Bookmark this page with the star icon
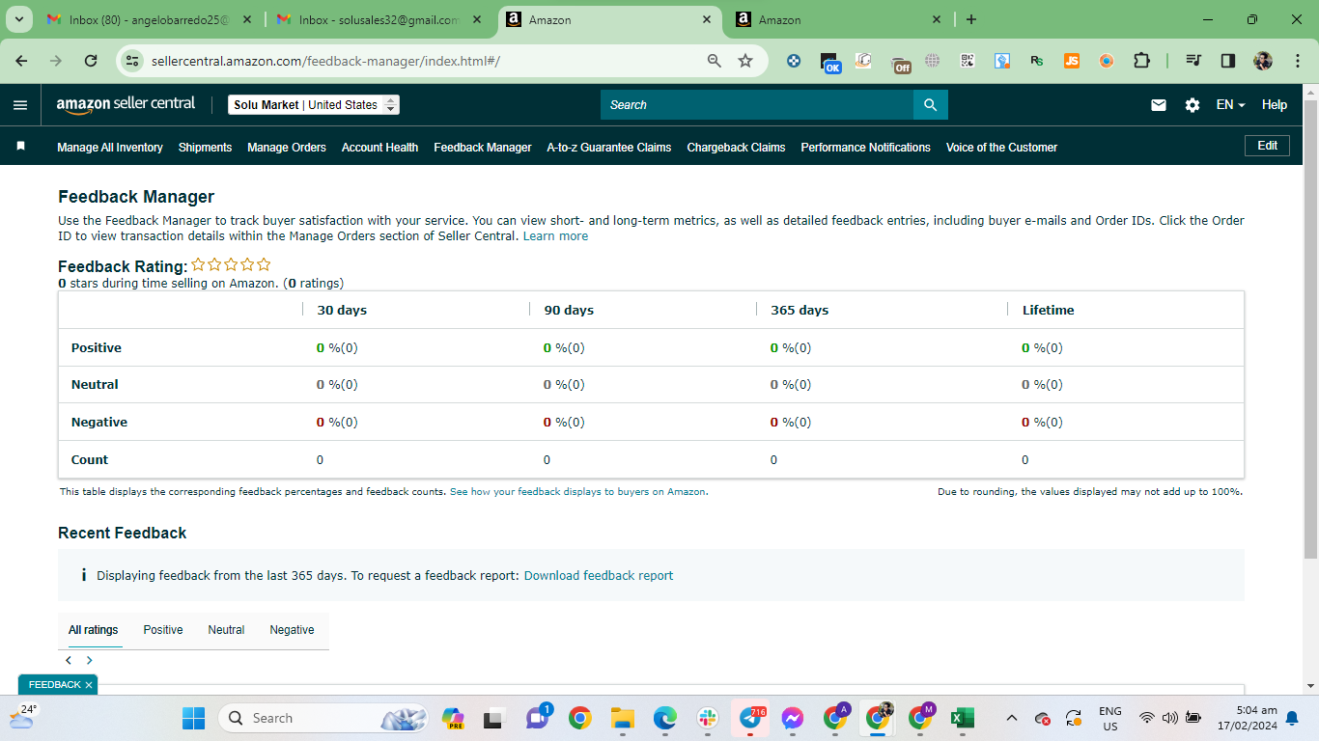 click(745, 61)
